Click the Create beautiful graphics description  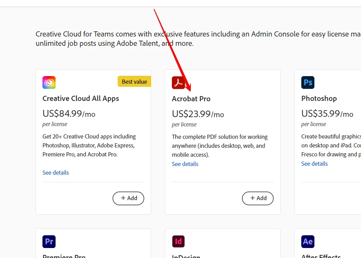click(331, 145)
